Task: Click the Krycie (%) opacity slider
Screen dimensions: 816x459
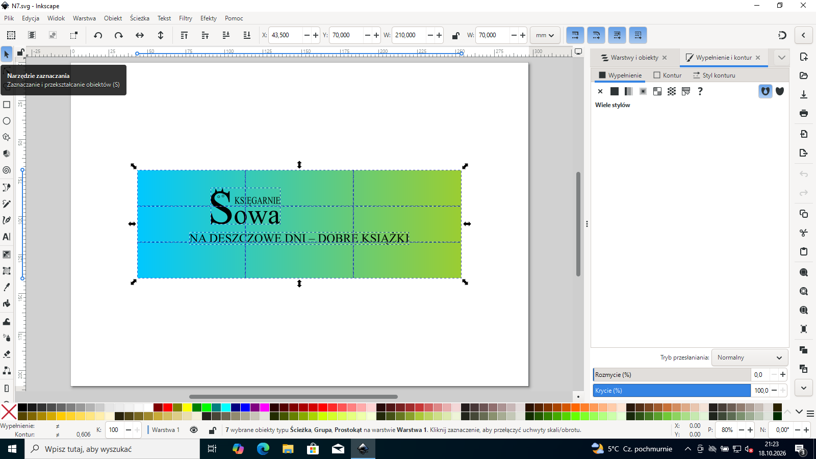Action: point(672,391)
